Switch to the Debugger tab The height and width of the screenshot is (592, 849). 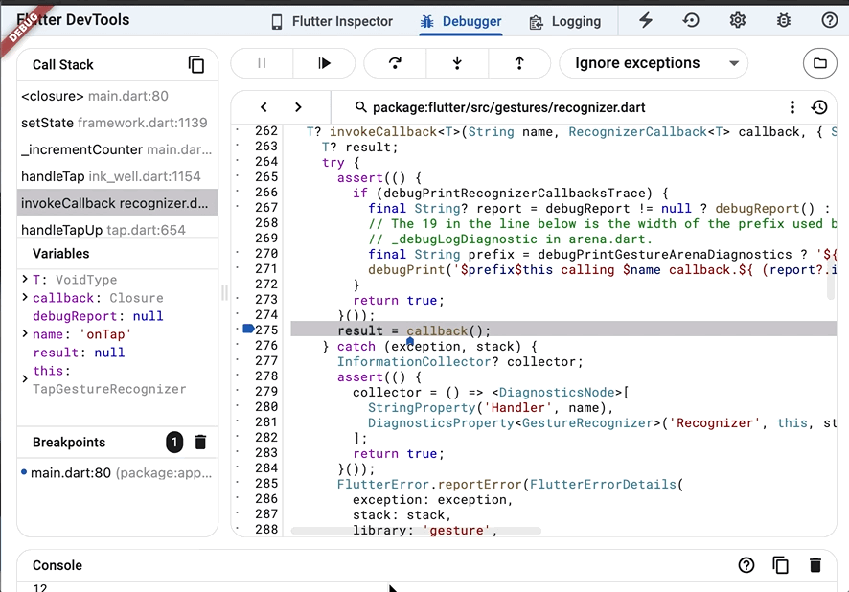pos(461,21)
